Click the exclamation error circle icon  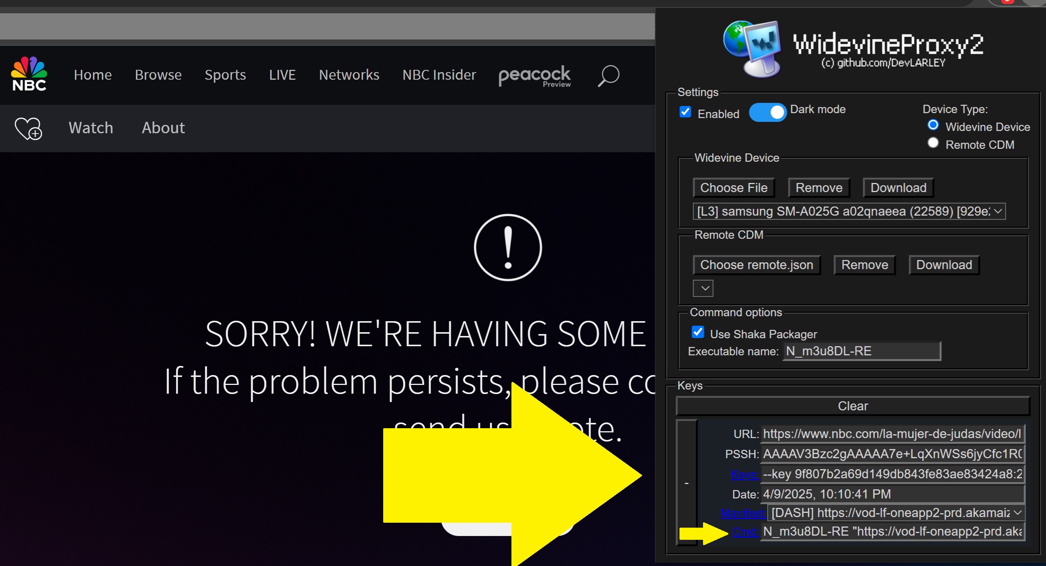click(508, 248)
